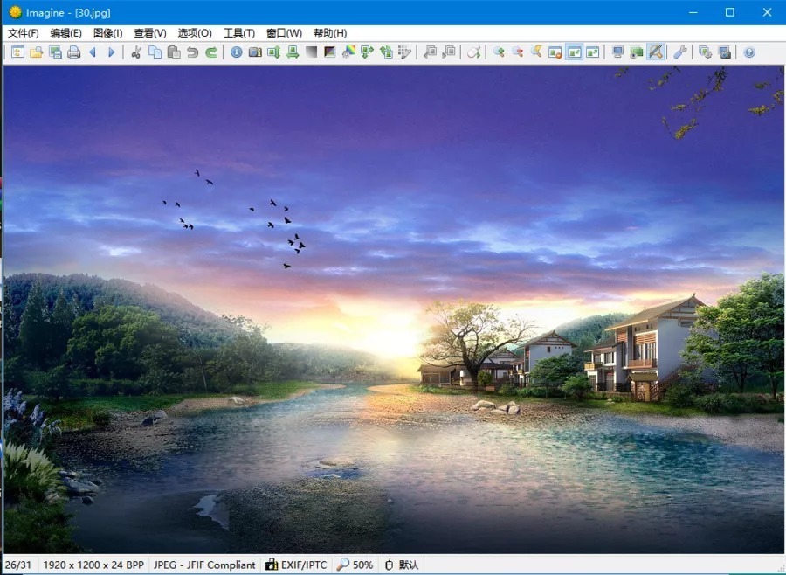
Task: Open the 文件(F) menu
Action: click(24, 33)
